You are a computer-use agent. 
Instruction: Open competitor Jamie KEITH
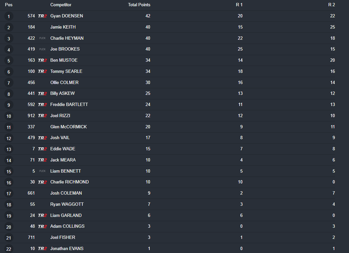coord(63,27)
